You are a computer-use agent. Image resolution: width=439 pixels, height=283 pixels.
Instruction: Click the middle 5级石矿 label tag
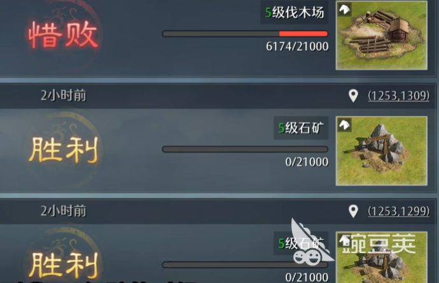[x=301, y=128]
